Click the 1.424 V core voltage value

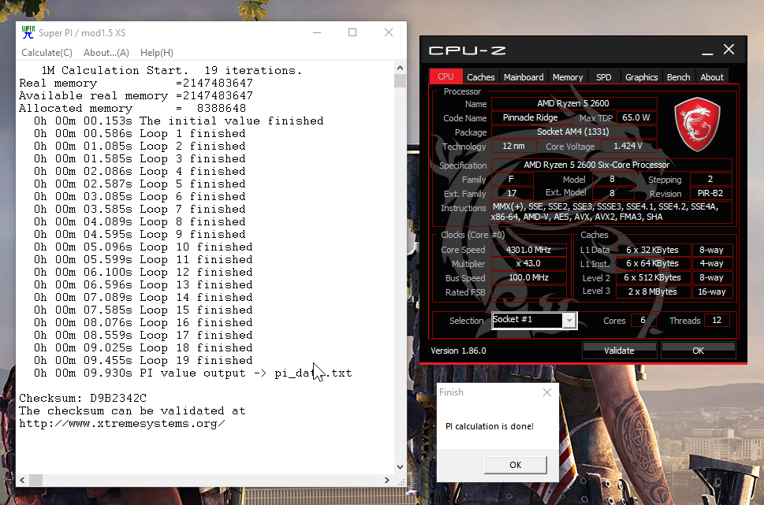pos(628,146)
